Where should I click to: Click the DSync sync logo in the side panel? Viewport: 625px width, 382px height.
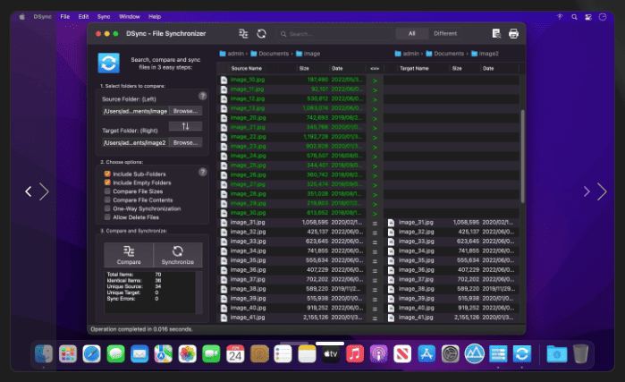[109, 63]
